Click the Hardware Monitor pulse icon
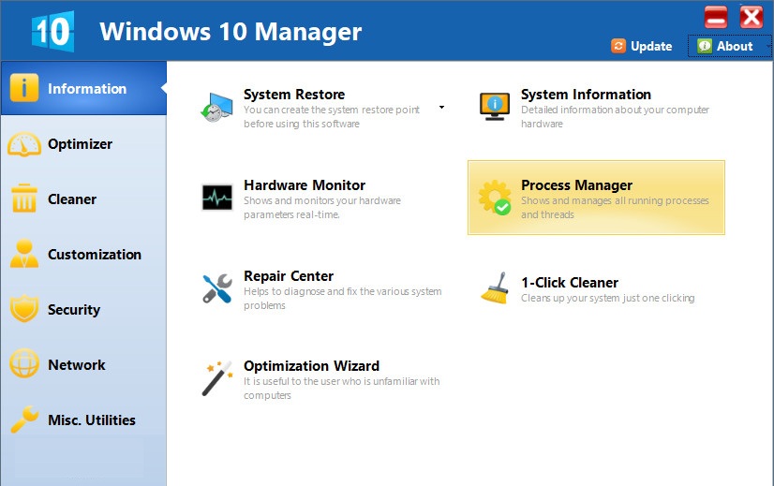The height and width of the screenshot is (486, 774). [x=217, y=198]
